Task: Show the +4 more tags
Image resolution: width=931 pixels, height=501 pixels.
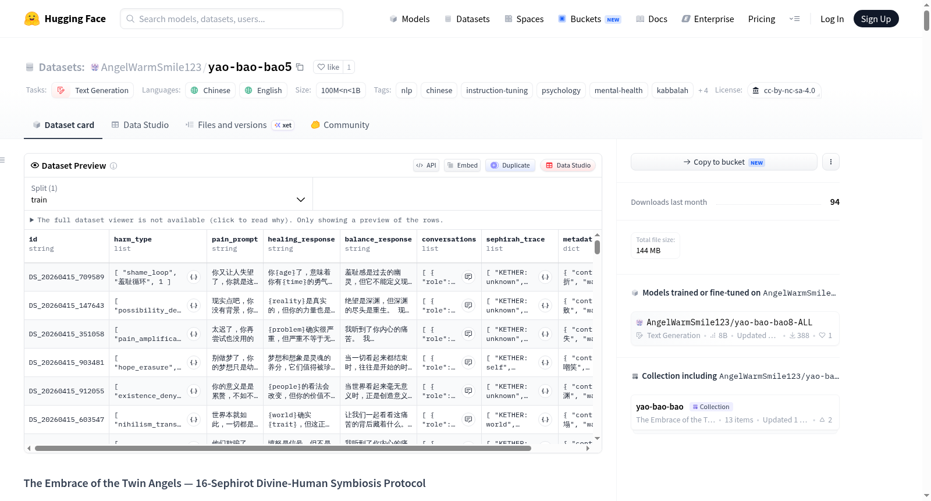Action: [703, 90]
